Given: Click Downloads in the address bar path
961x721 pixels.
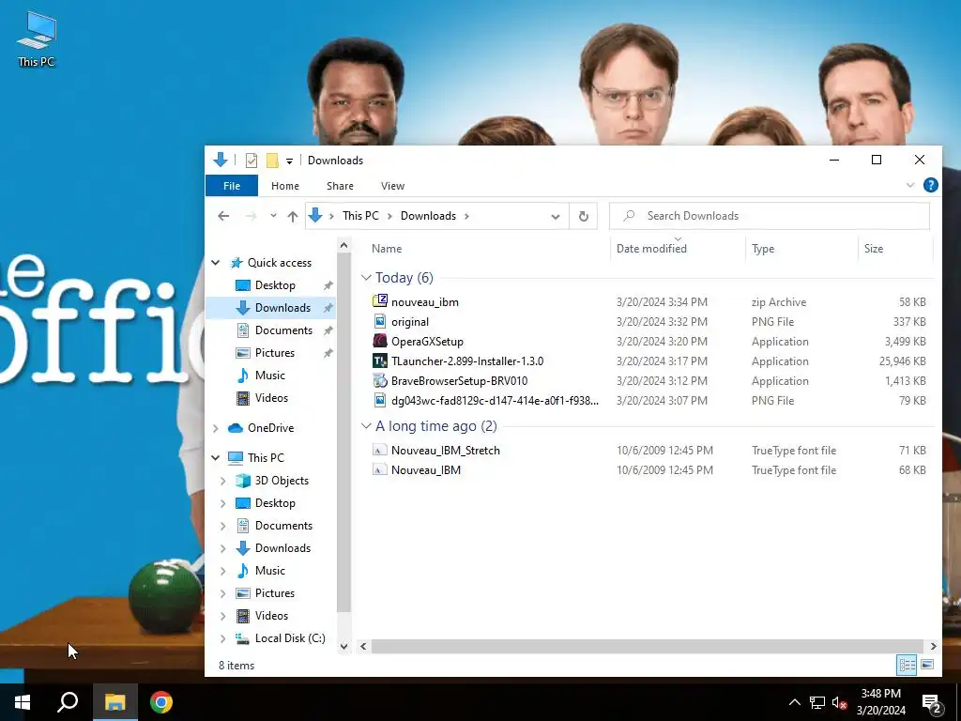Looking at the screenshot, I should click(428, 216).
